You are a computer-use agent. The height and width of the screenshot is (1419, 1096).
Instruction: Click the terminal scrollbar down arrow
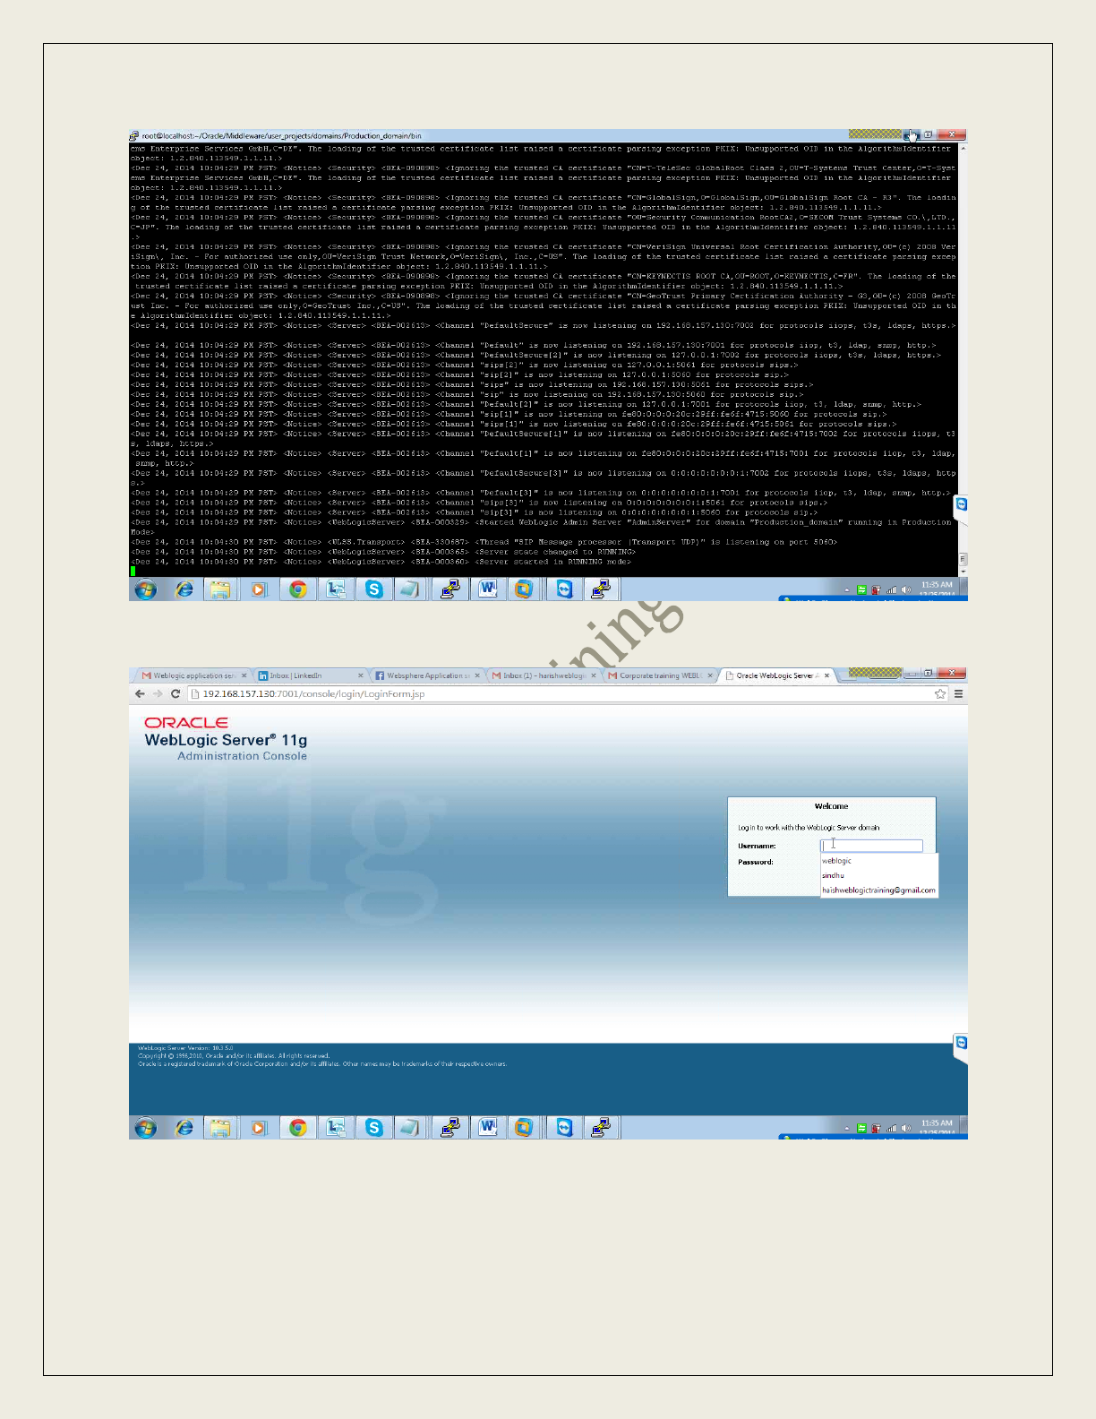(963, 571)
